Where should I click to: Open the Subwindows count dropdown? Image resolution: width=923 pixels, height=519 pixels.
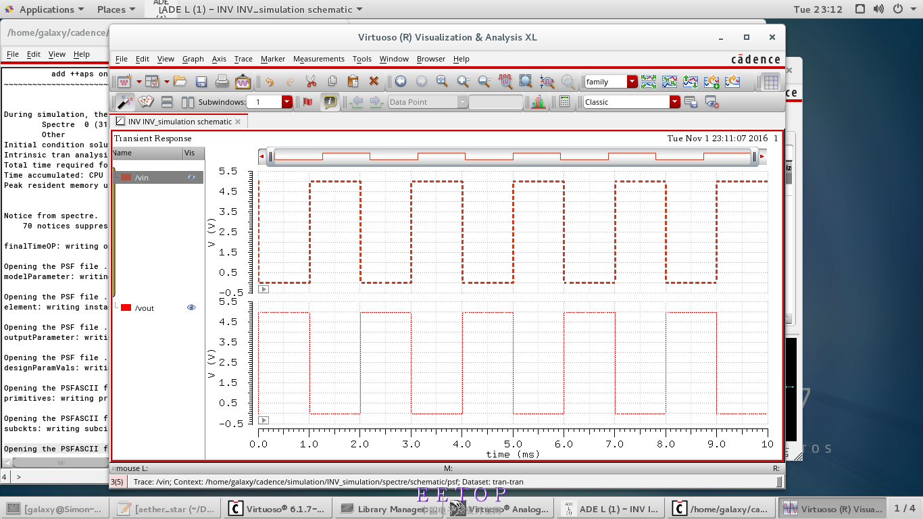[x=286, y=102]
